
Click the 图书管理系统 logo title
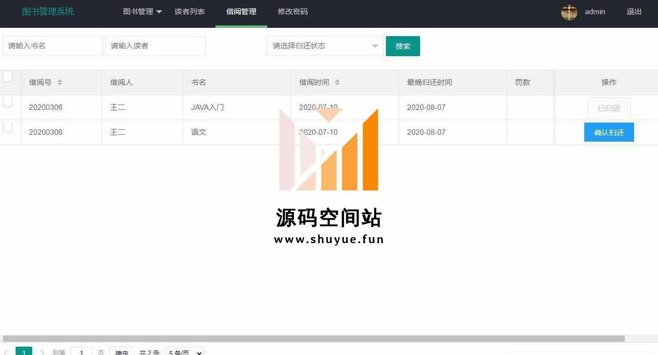pos(48,12)
